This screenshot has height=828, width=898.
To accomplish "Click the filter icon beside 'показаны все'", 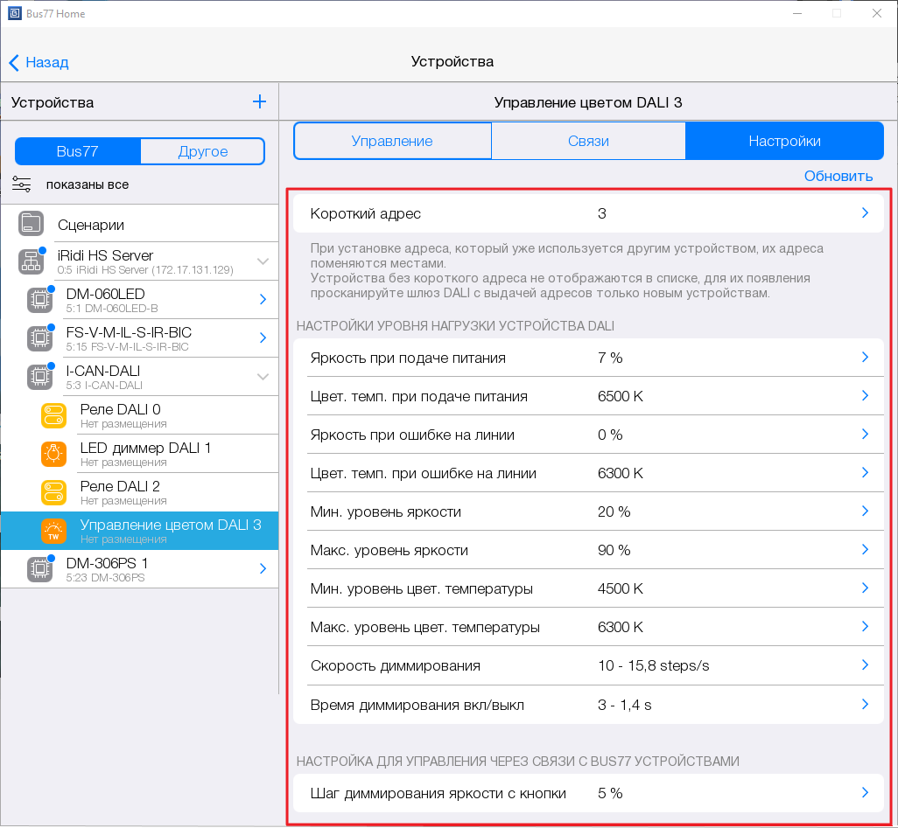I will 22,184.
